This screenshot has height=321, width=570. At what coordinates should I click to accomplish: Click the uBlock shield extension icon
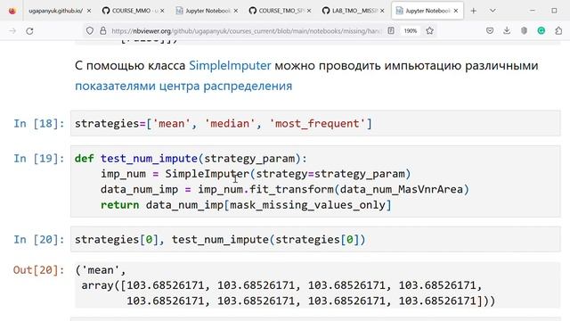tap(524, 31)
